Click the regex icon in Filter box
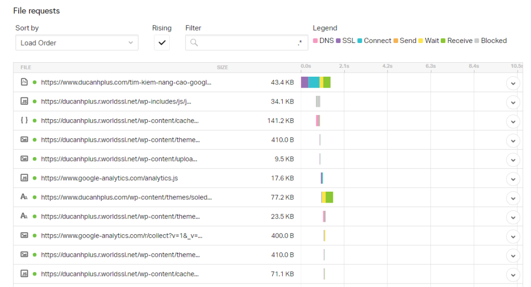 (x=300, y=43)
